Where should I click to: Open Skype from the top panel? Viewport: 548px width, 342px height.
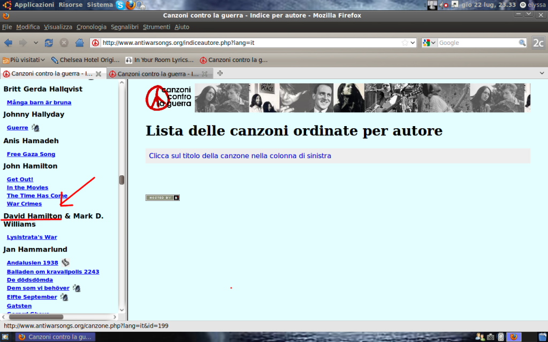pos(120,5)
